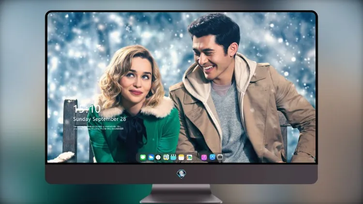Launch the clapperboard video app in dock
This screenshot has height=204, width=363.
point(173,158)
